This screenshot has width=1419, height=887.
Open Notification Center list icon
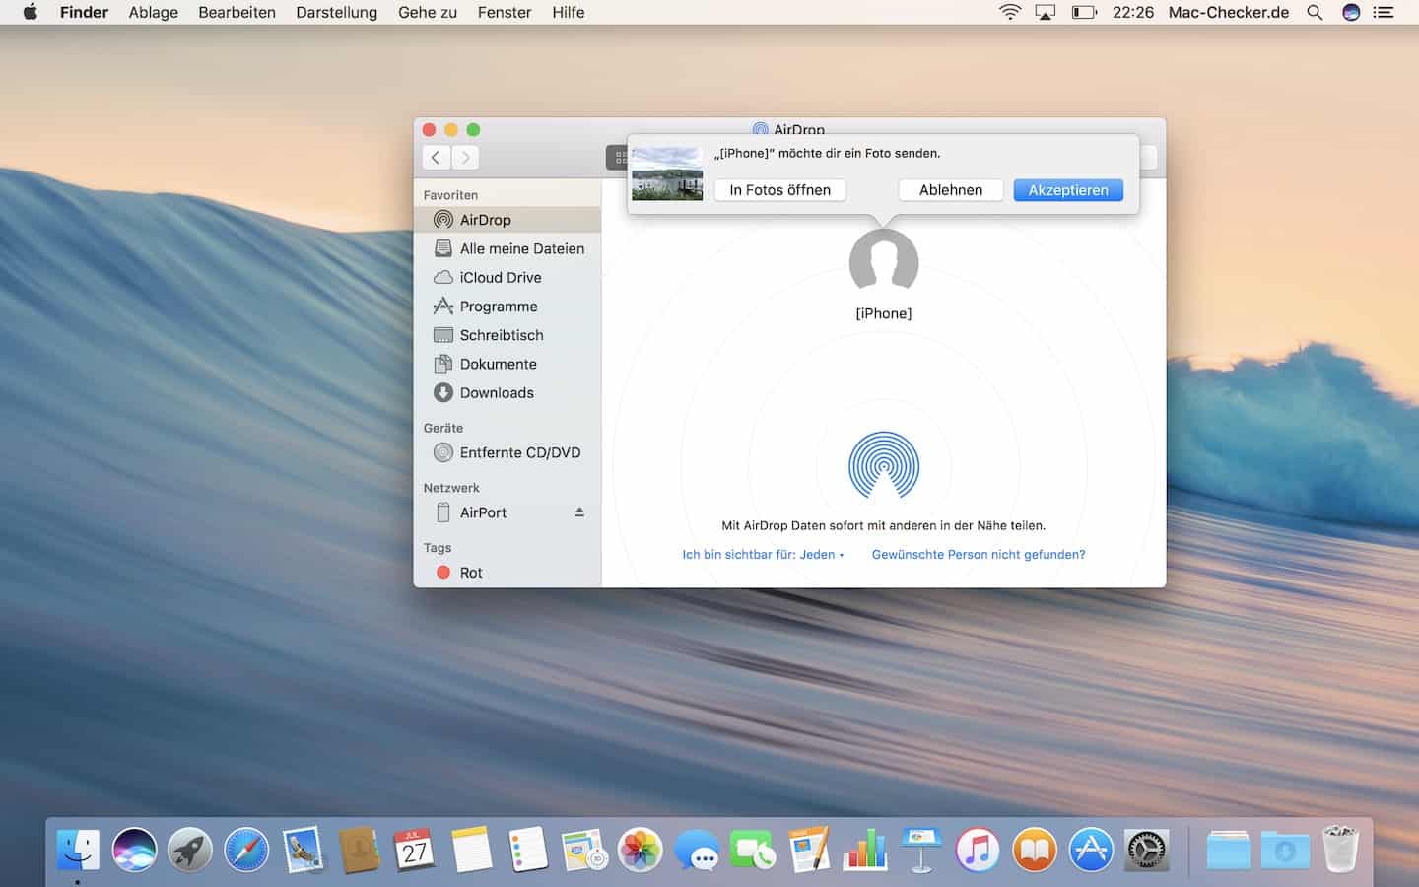tap(1384, 12)
